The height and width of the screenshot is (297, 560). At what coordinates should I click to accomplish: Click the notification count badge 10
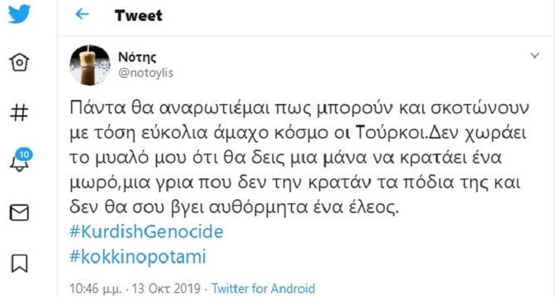click(24, 155)
